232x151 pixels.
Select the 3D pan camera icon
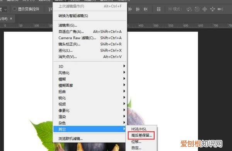(x=205, y=9)
